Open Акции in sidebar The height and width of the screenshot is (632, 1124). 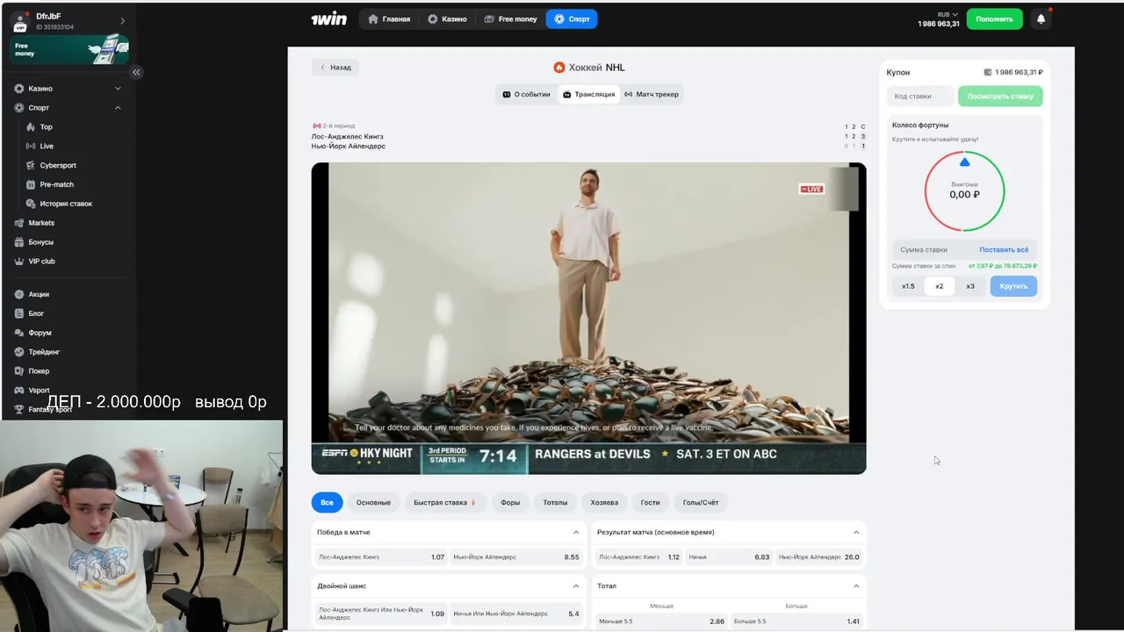pos(39,294)
